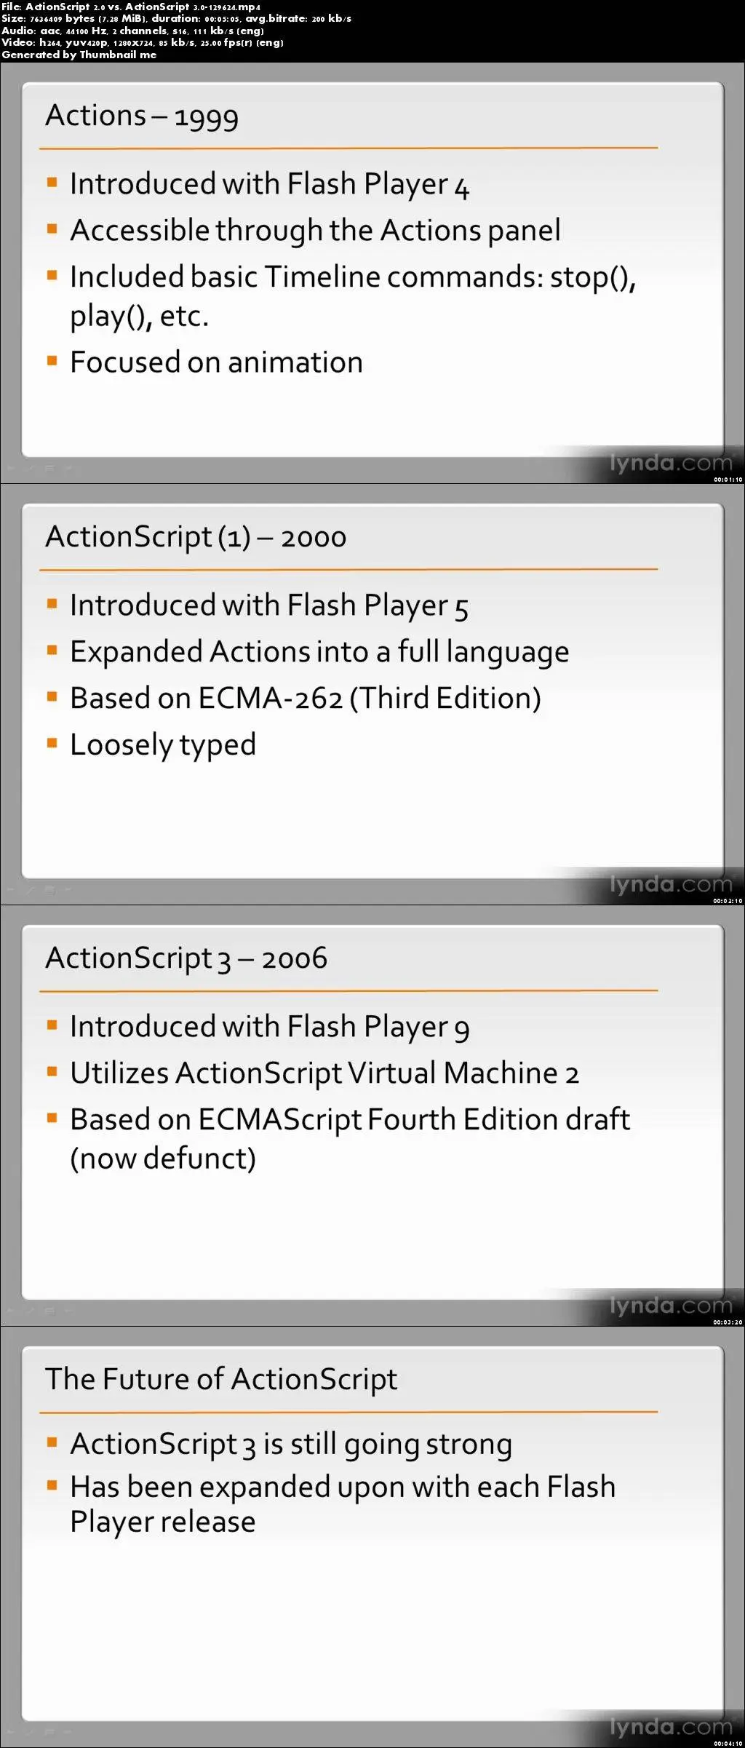Click orange bullet beside "Focused on animation"
Screen dimensions: 745x1748
pos(52,361)
